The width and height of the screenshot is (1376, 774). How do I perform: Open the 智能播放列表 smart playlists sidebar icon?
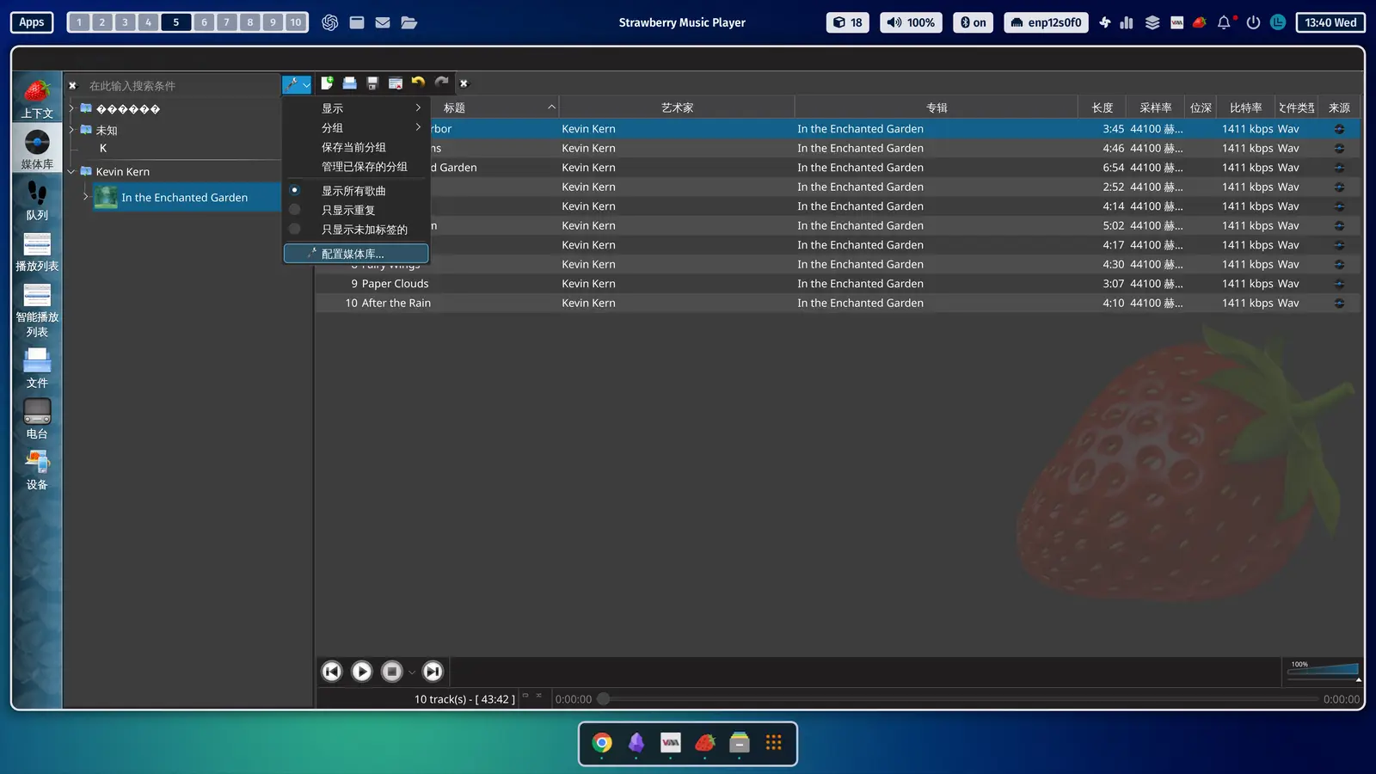(37, 310)
